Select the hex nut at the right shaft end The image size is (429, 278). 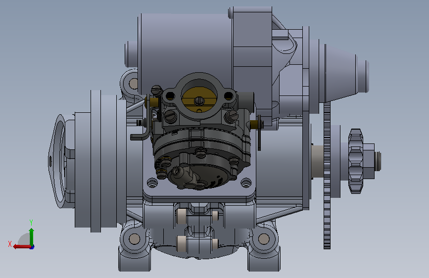(369, 161)
